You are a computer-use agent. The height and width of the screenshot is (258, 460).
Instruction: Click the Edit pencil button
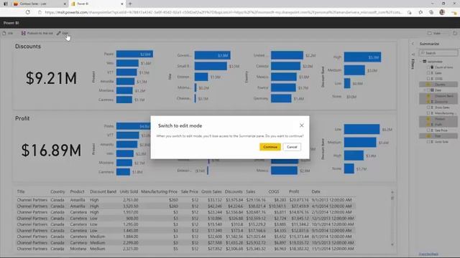pyautogui.click(x=63, y=34)
